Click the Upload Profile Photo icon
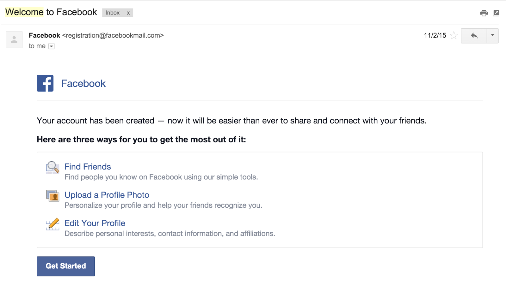Viewport: 506px width, 292px height. [x=52, y=196]
